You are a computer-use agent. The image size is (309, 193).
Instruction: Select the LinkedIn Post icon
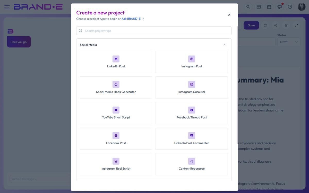116,59
